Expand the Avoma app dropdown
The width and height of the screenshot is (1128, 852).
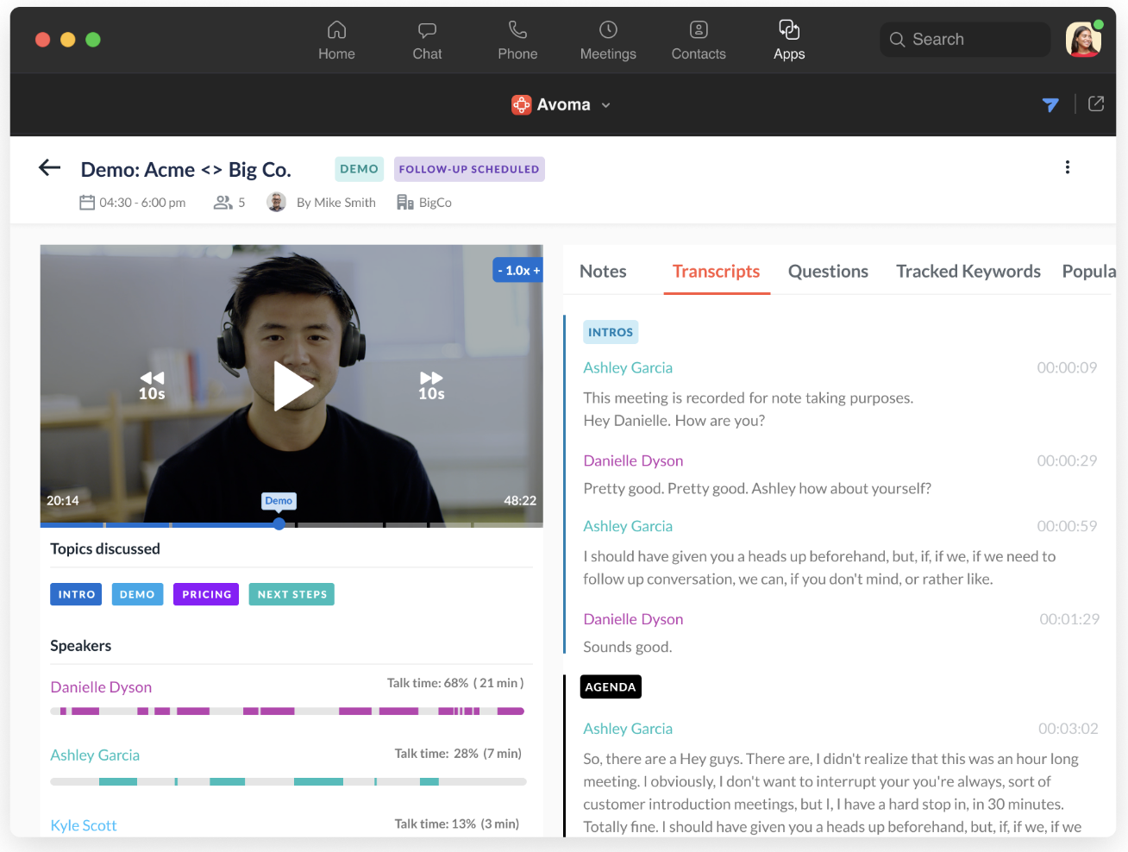606,104
